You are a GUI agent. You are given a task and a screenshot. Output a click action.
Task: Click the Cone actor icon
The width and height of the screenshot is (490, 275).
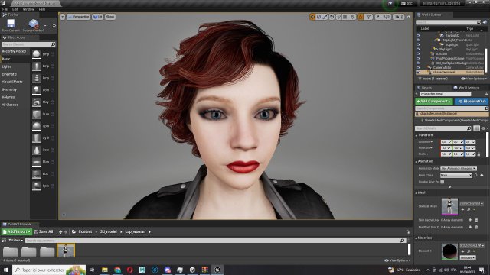coord(37,150)
